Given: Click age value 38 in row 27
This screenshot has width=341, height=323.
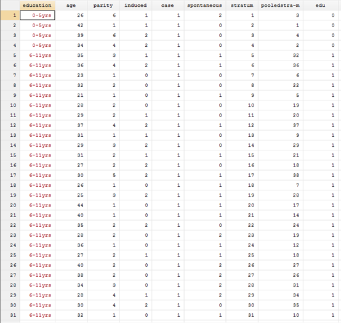Looking at the screenshot, I should click(71, 275).
